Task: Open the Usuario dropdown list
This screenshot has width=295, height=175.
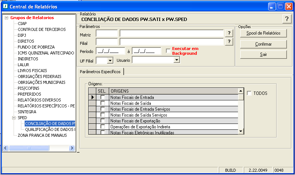Action: 177,60
